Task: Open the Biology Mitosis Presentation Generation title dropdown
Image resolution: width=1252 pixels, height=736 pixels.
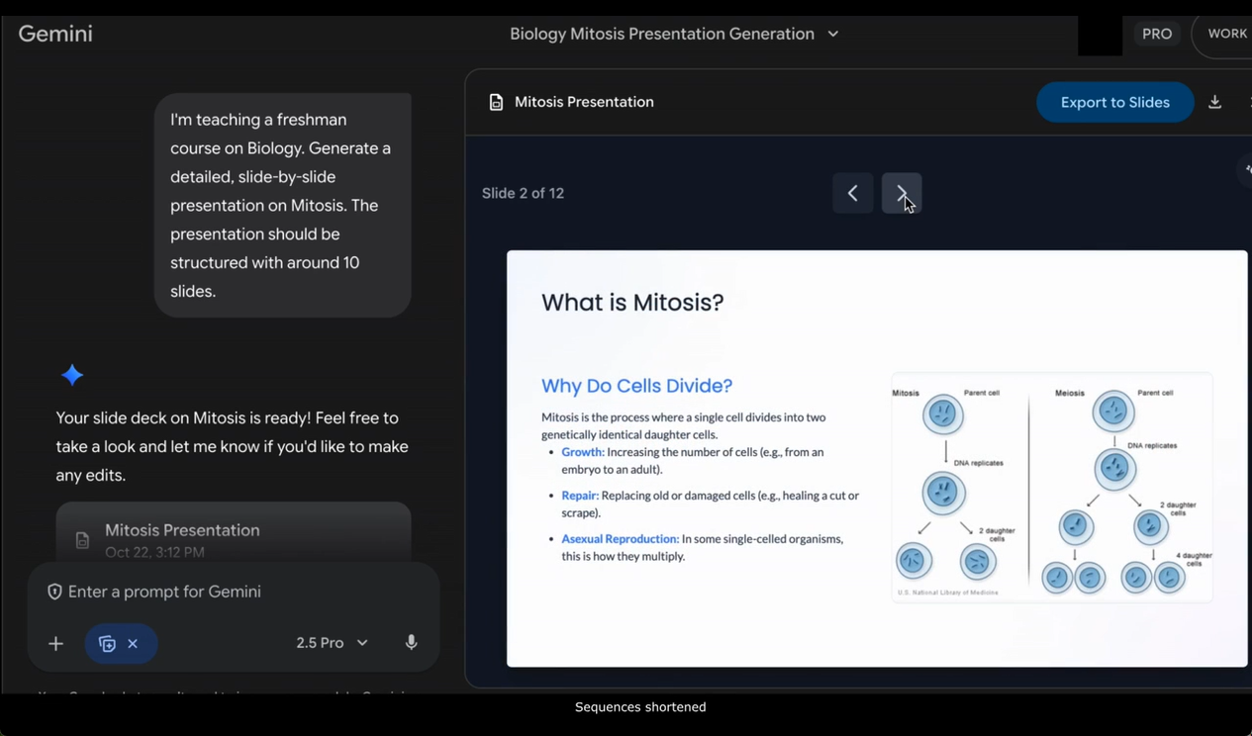Action: (831, 33)
